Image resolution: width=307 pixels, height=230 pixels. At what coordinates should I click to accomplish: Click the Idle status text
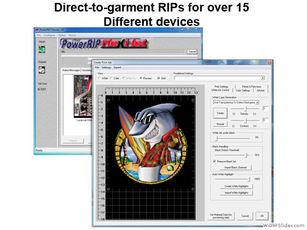(63, 52)
